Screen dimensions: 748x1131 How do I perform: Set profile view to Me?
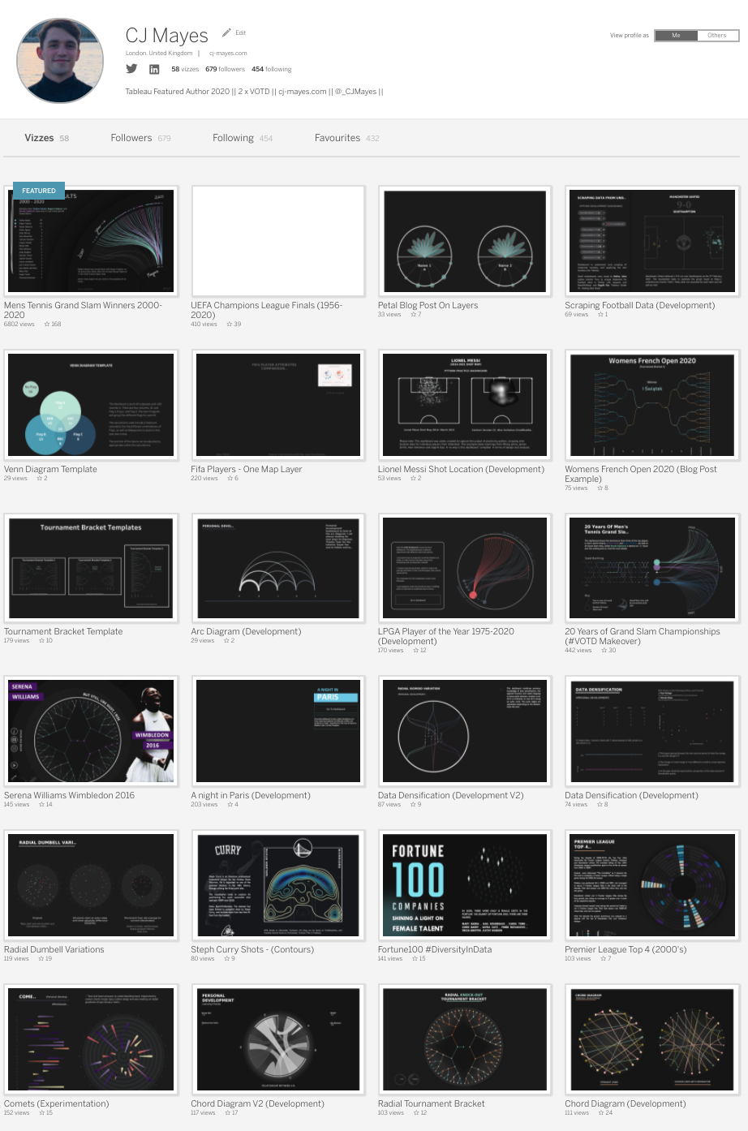click(x=676, y=36)
